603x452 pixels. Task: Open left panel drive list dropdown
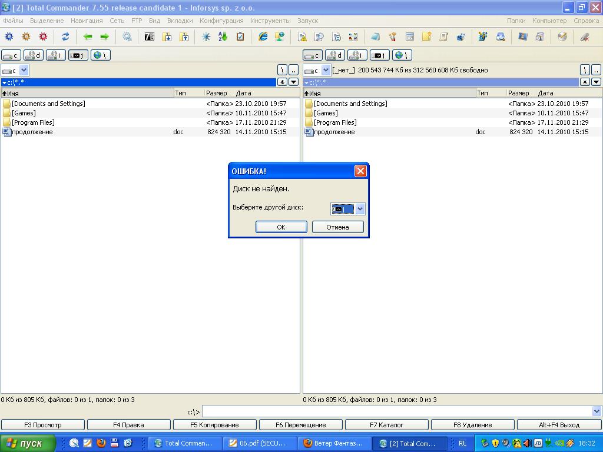pos(24,71)
